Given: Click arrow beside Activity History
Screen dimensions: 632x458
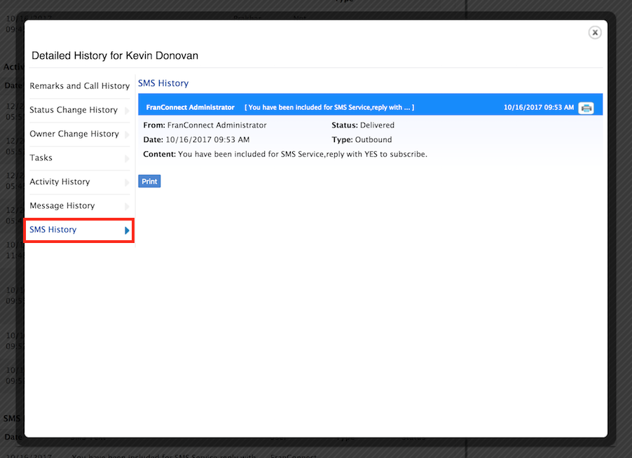Looking at the screenshot, I should click(127, 183).
